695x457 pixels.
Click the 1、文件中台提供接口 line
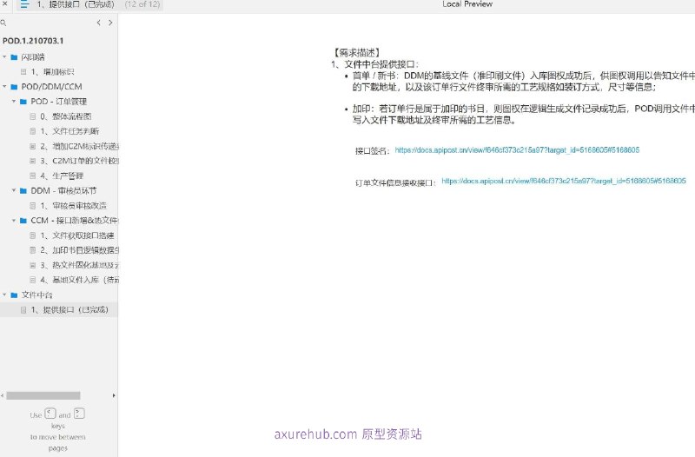(x=375, y=64)
